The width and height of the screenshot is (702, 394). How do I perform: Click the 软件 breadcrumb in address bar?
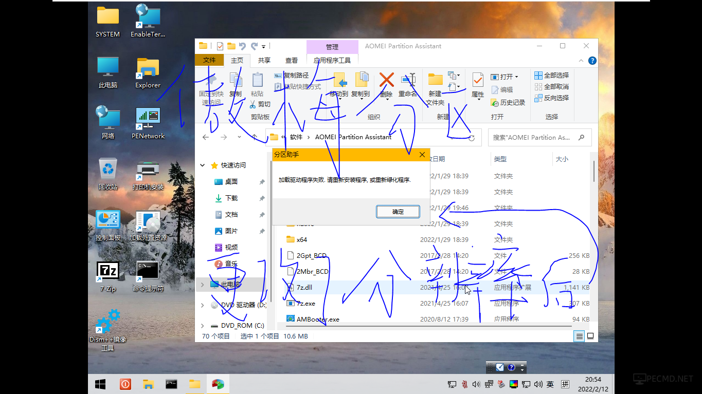click(x=296, y=137)
